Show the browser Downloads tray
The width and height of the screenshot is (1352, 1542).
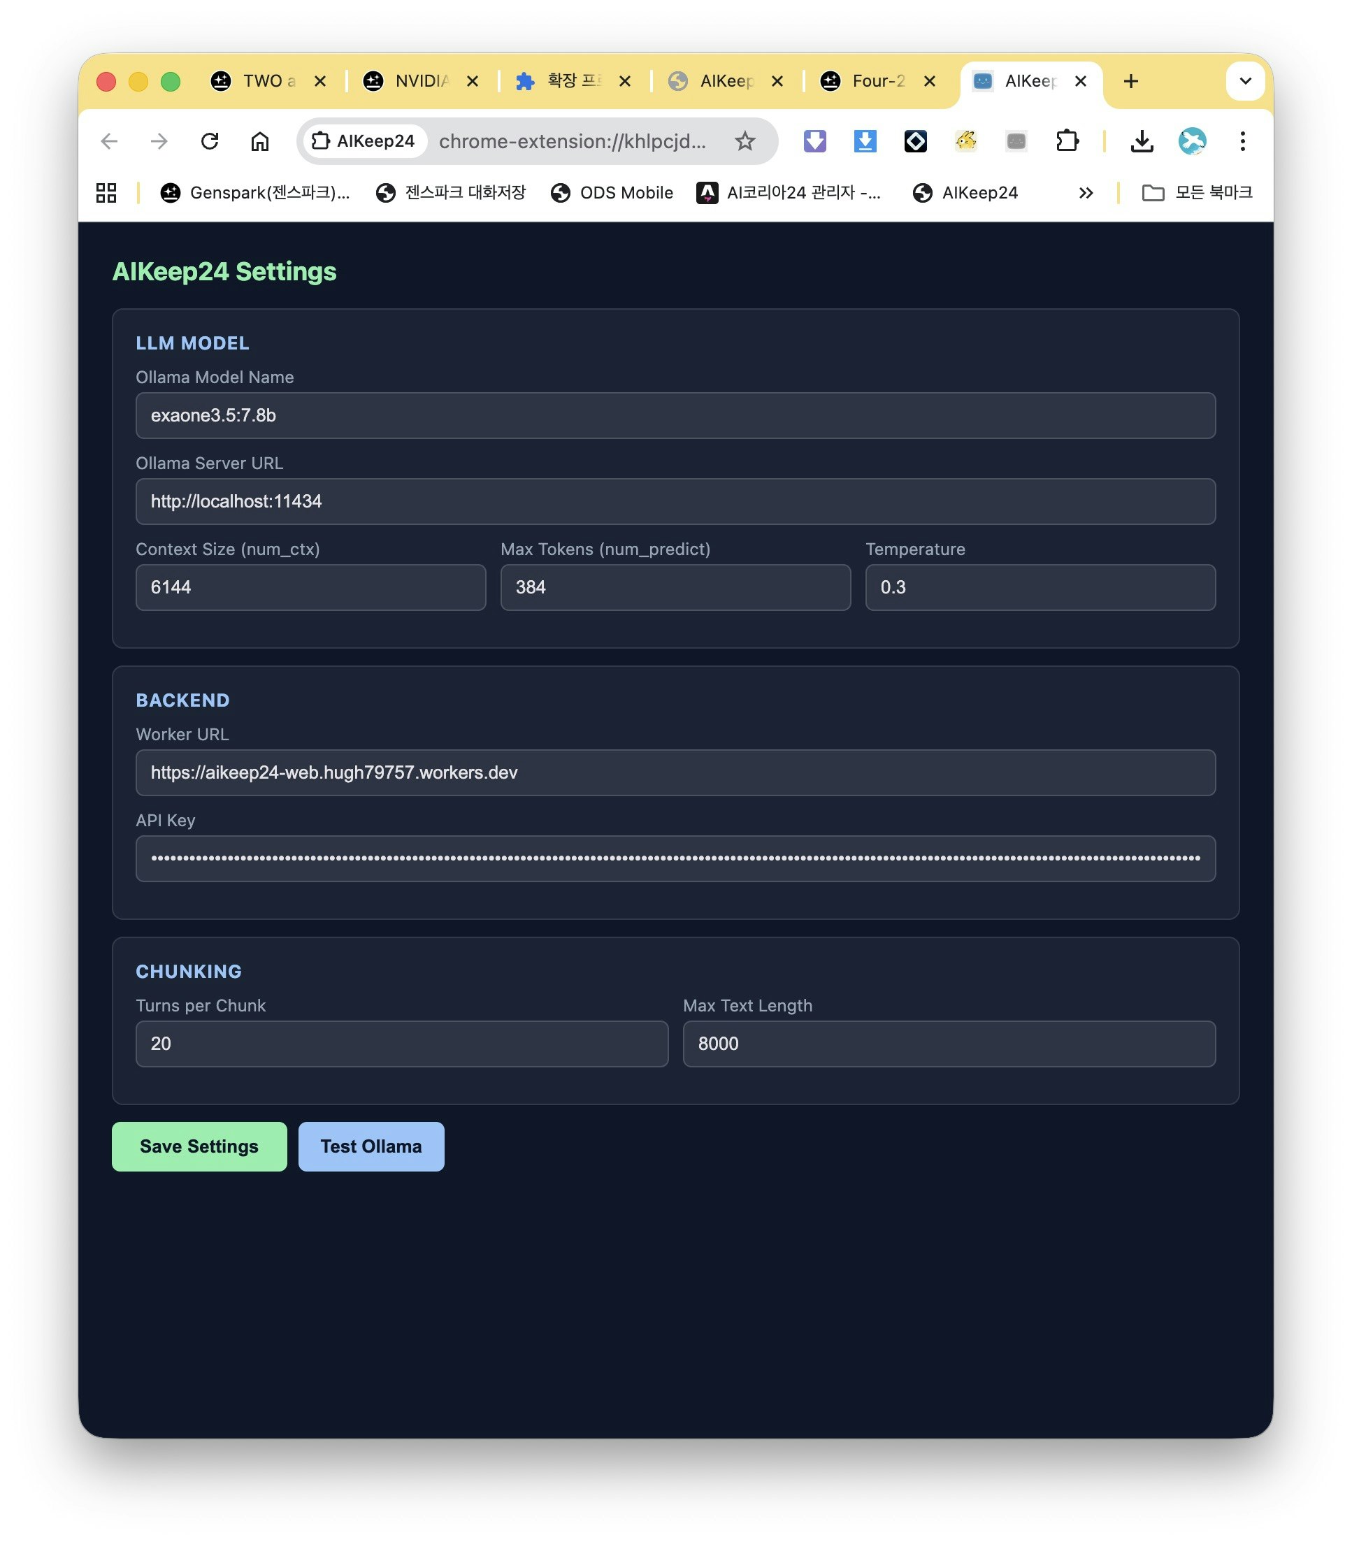coord(1142,141)
